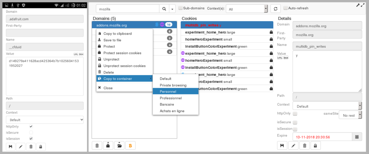Open the Details Context Default dropdown
369x154 pixels.
[x=327, y=106]
